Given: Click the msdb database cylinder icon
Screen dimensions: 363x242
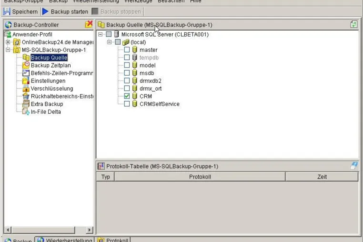Looking at the screenshot, I should click(x=135, y=73).
